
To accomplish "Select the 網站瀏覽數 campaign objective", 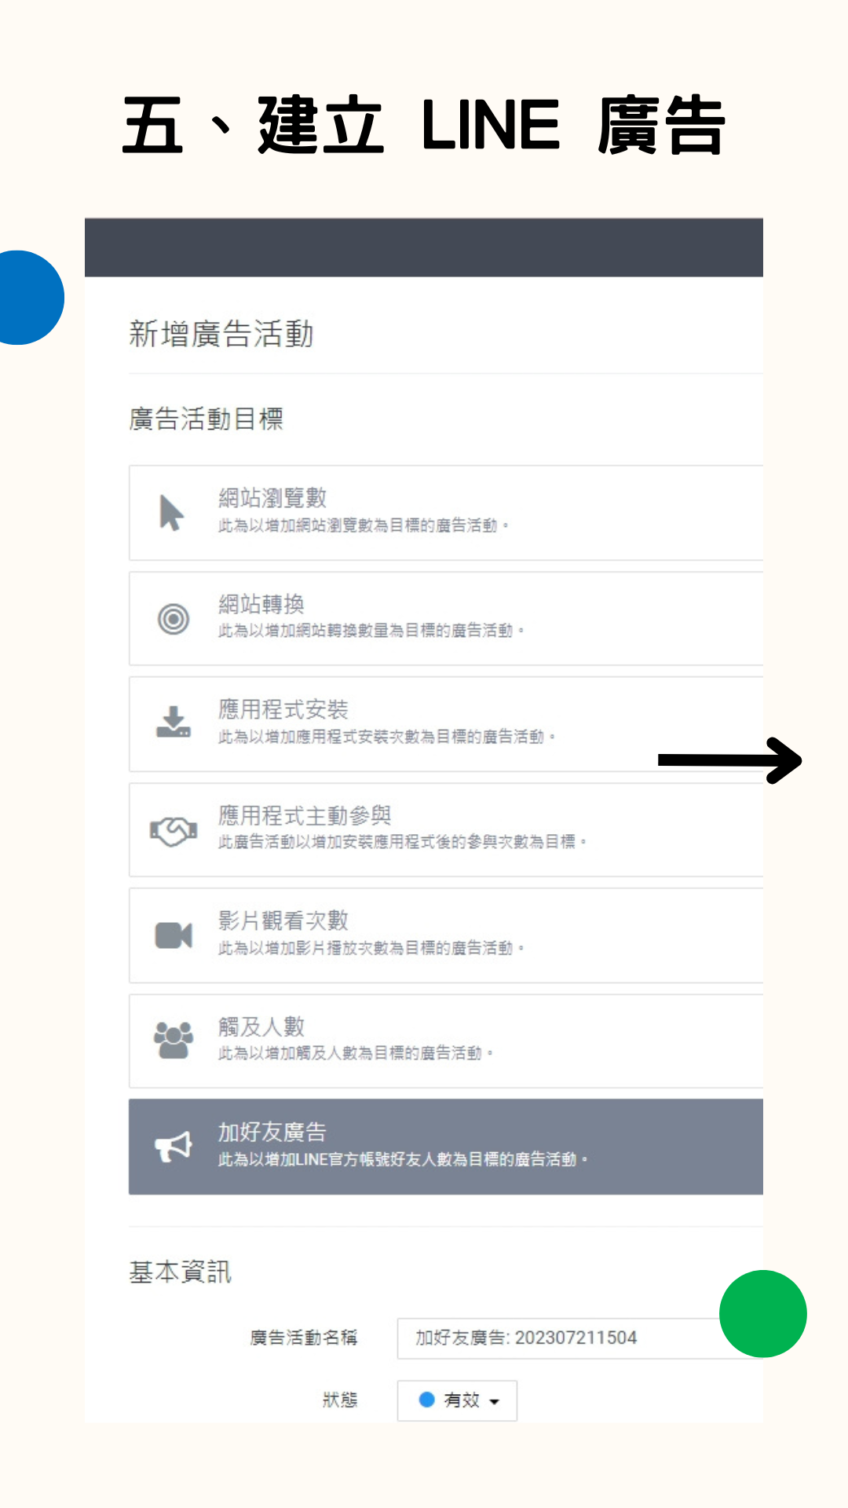I will 446,513.
